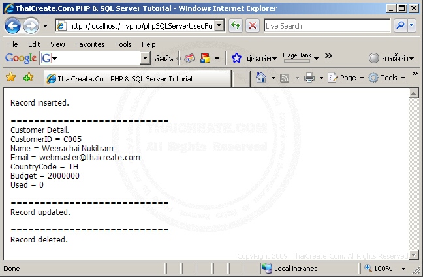
Task: Click the Add to Favorites icon
Action: click(x=28, y=78)
